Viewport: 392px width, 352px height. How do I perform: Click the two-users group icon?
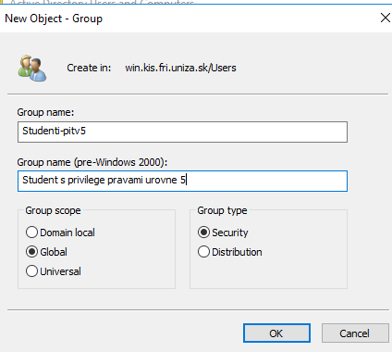click(x=32, y=69)
